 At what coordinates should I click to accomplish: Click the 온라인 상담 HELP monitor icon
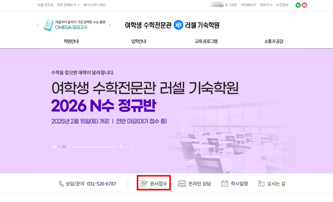[x=182, y=184]
